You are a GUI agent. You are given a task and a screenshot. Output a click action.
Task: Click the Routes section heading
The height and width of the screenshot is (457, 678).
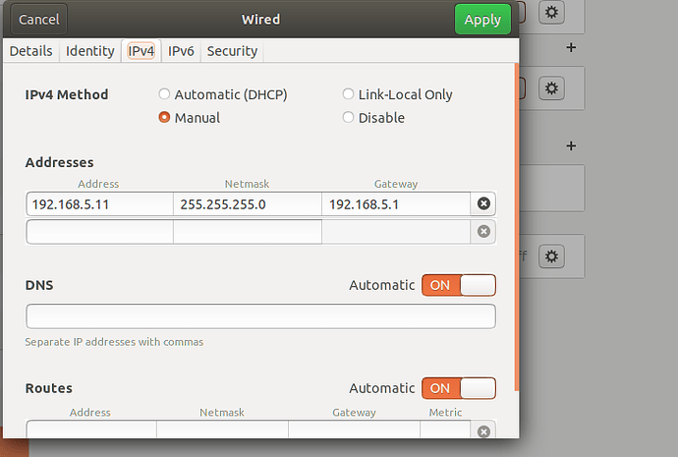(49, 388)
